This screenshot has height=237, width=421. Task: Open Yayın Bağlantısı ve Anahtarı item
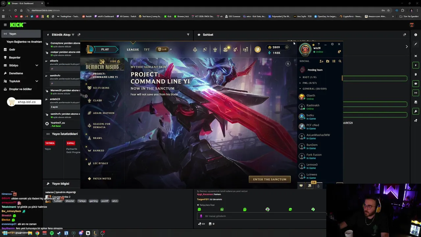pos(24,42)
